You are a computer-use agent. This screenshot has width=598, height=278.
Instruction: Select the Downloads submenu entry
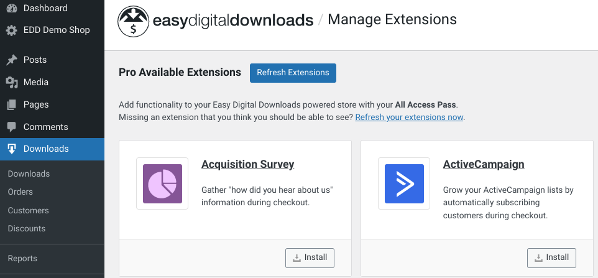point(29,174)
